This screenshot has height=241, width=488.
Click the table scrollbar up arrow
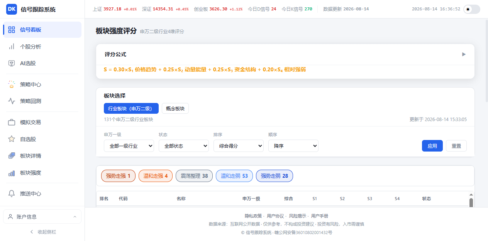471,195
